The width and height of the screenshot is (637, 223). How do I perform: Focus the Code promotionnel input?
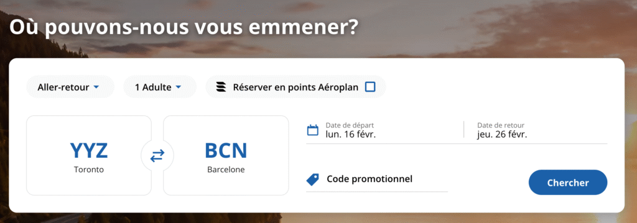tap(377, 179)
